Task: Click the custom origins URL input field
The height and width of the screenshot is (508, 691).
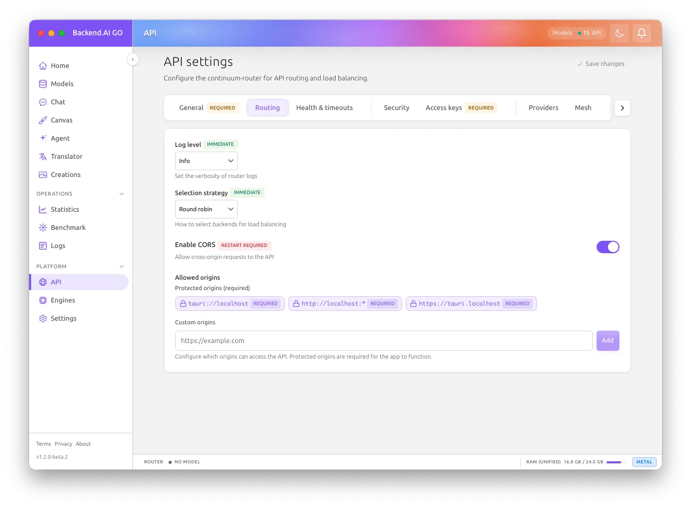Action: [384, 341]
